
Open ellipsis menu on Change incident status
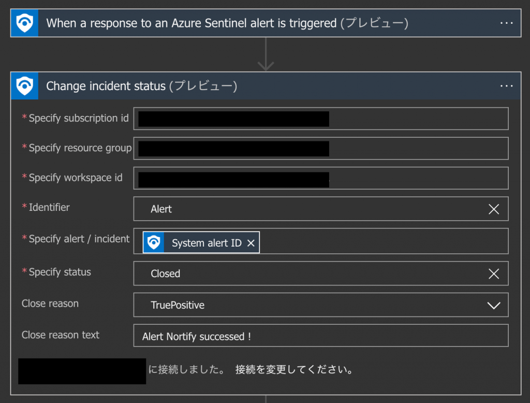coord(506,86)
